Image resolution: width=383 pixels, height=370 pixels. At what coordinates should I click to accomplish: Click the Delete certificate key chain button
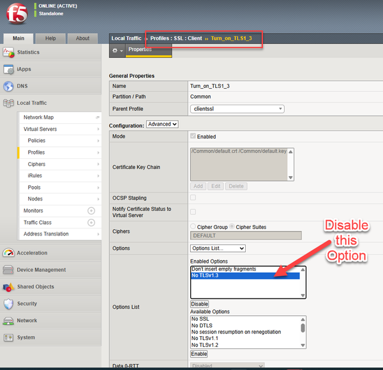point(236,186)
